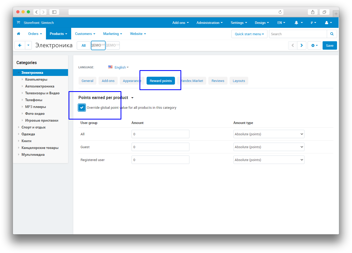The height and width of the screenshot is (253, 352).
Task: Click the search magnifier button
Action: (x=332, y=34)
